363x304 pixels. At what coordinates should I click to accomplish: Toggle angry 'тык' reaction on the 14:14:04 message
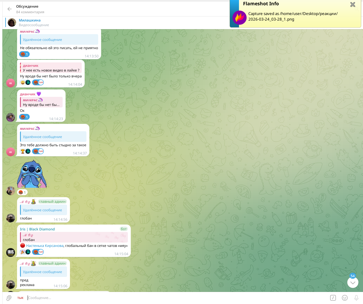(38, 82)
